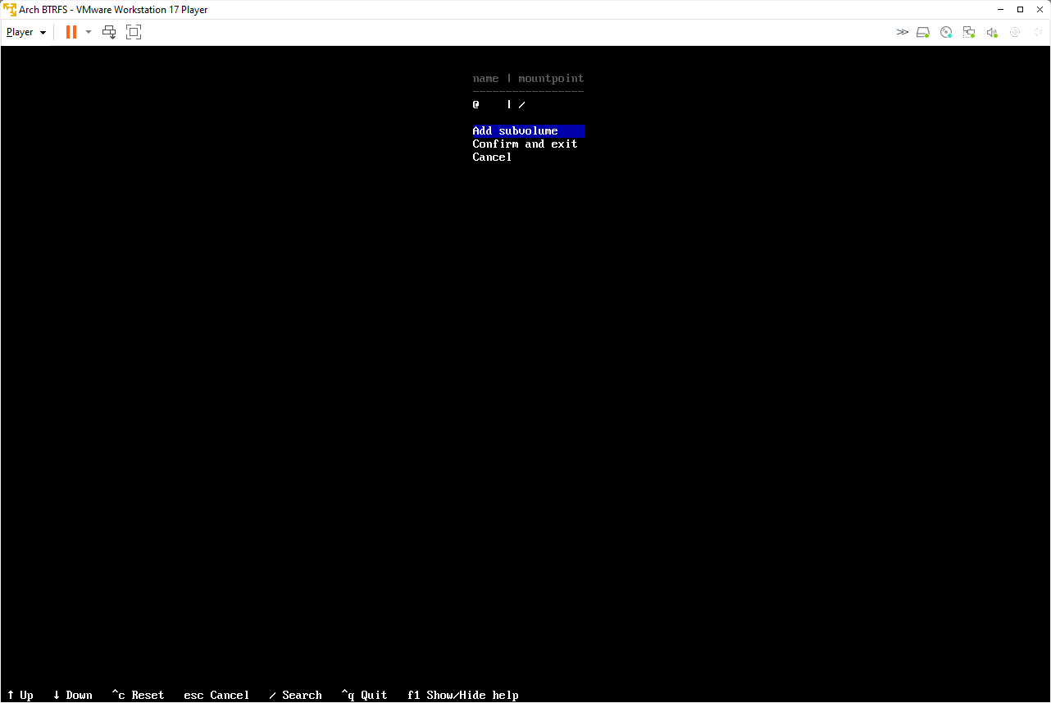Image resolution: width=1051 pixels, height=703 pixels.
Task: Maximize the VMware Player window
Action: pyautogui.click(x=1020, y=10)
